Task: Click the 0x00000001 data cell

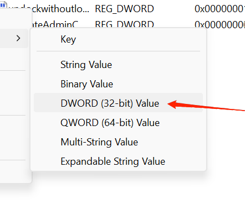Action: (x=220, y=9)
